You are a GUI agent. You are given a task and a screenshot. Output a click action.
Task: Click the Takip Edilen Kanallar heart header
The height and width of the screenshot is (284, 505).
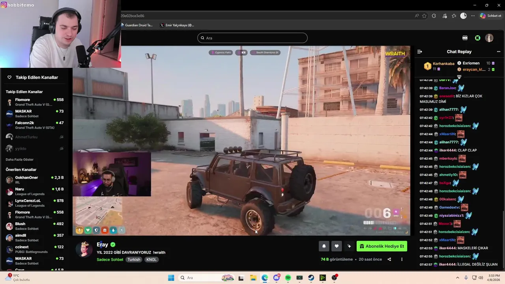point(33,77)
